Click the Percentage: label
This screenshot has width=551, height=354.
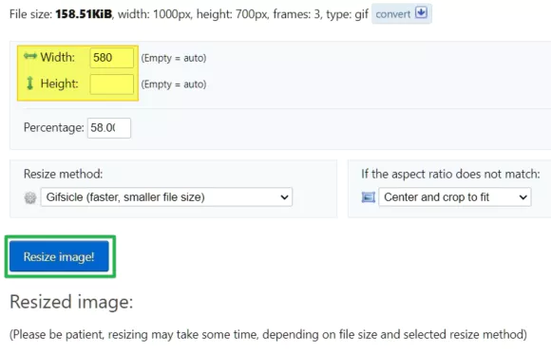[x=54, y=127]
